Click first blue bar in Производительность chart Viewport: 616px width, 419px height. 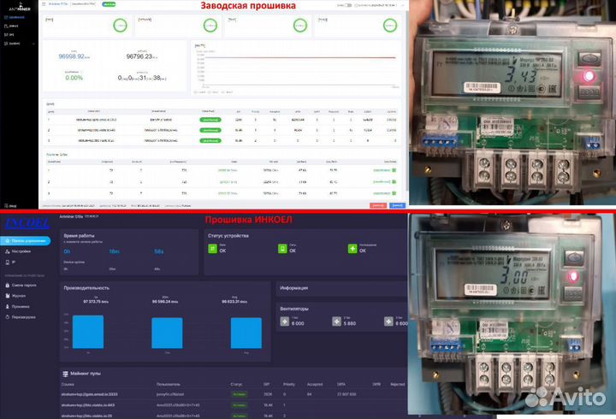88,332
